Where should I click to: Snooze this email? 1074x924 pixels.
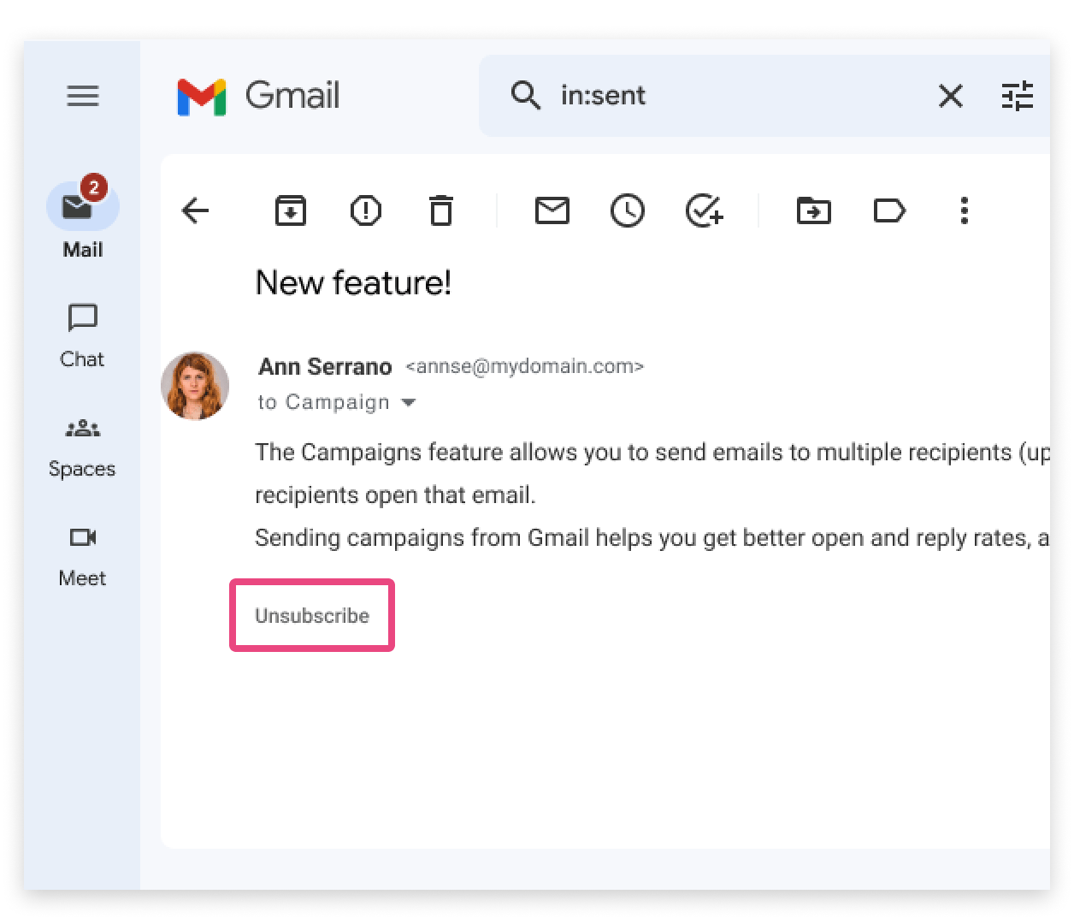point(627,211)
